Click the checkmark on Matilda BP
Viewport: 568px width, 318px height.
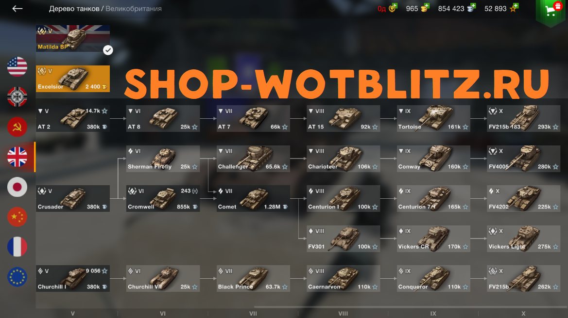tap(107, 50)
